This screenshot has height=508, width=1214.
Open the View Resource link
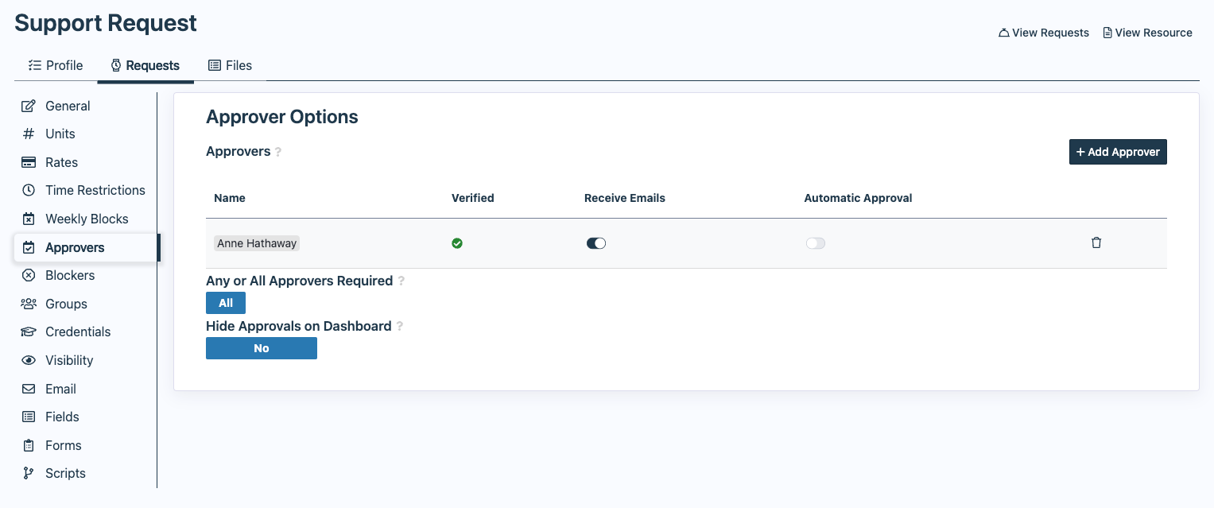pyautogui.click(x=1147, y=33)
